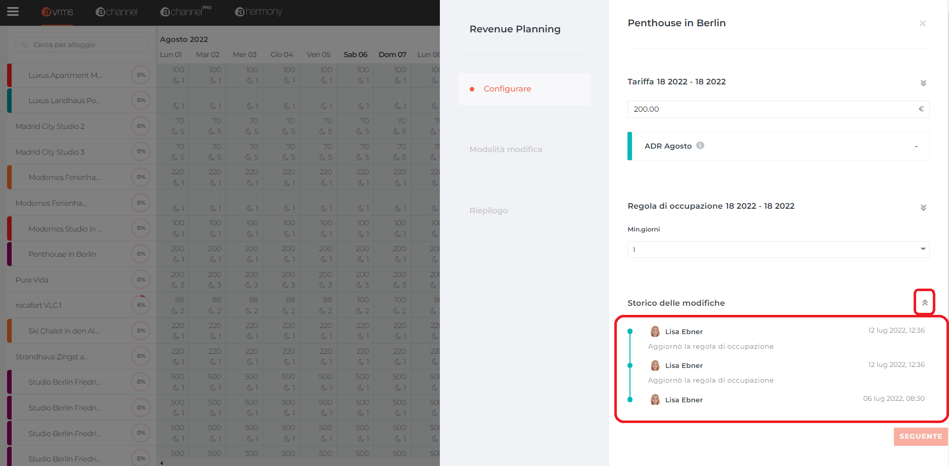Click 0% occupancy circle for Pura Vida
Screen dimensions: 949x466
141,279
